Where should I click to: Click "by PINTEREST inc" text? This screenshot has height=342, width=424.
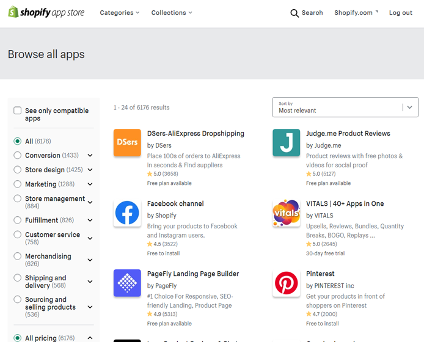pyautogui.click(x=330, y=286)
